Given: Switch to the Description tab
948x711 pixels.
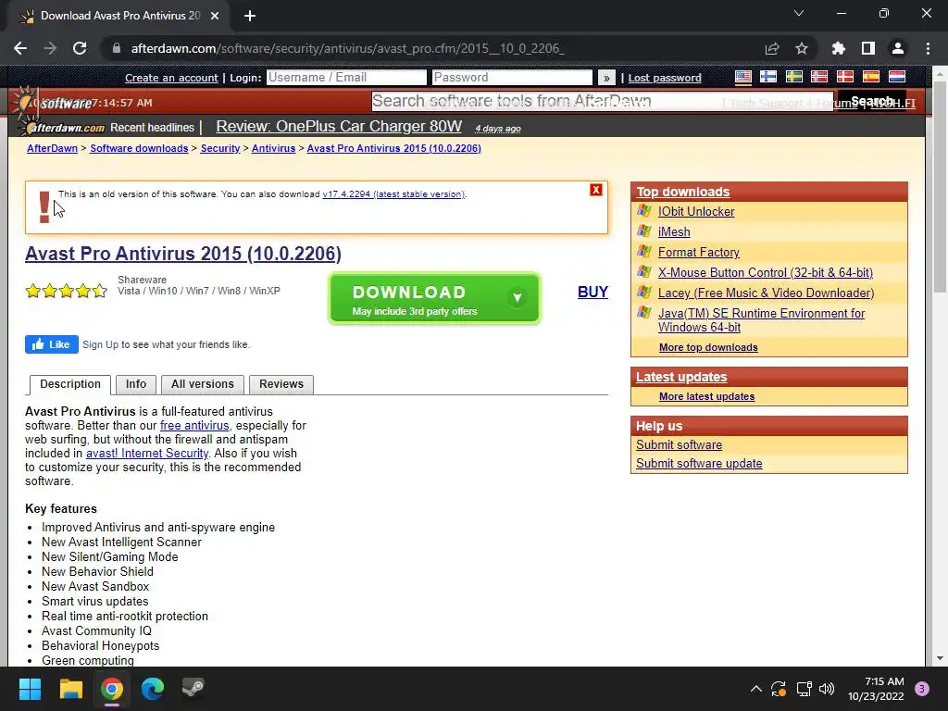Looking at the screenshot, I should 70,384.
